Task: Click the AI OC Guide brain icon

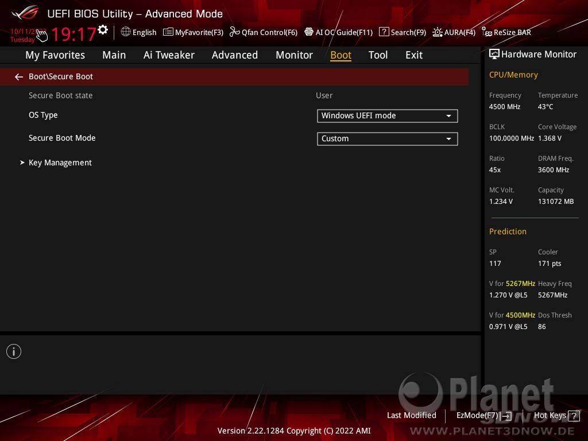Action: pos(308,32)
